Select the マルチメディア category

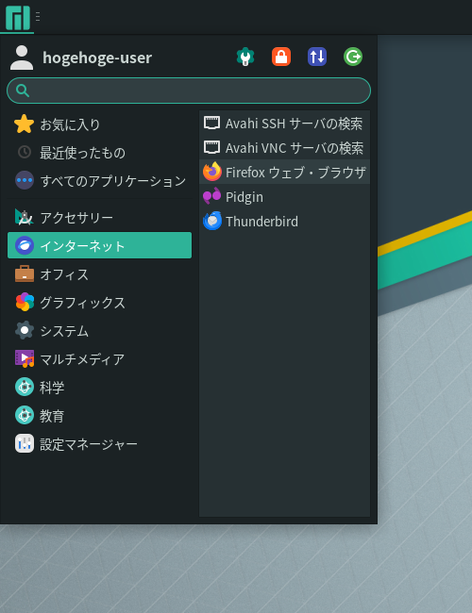point(99,359)
